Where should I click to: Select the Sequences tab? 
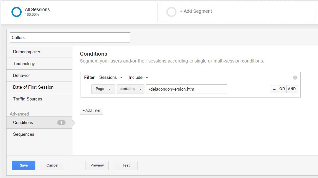click(39, 134)
